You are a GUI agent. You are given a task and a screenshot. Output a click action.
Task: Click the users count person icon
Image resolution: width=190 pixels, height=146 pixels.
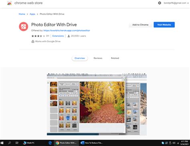(69, 36)
